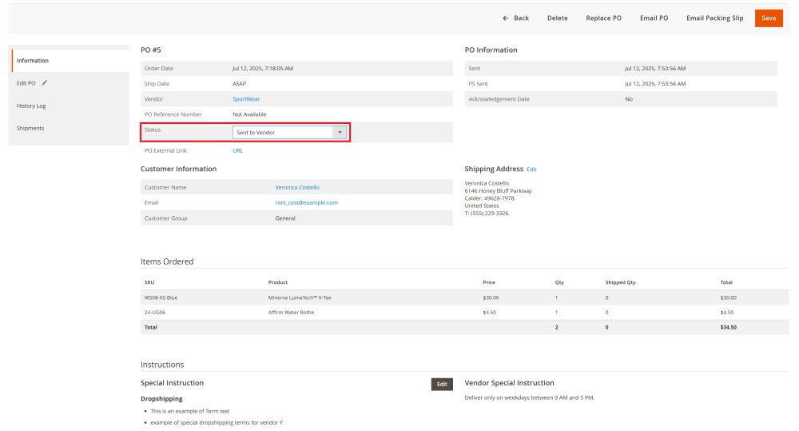Open Veronica Costello customer link
Screen dimensions: 799x431
(x=297, y=187)
